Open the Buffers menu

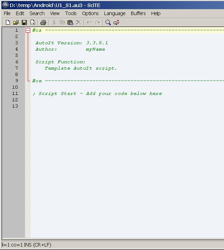tap(138, 13)
